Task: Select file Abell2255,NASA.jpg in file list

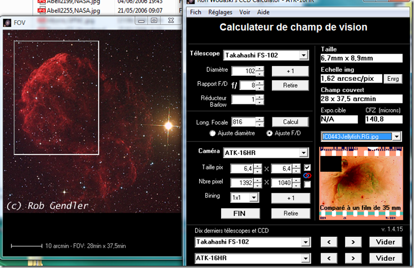Action: point(73,11)
